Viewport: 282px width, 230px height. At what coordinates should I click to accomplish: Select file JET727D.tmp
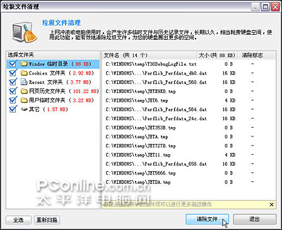[x=189, y=146]
